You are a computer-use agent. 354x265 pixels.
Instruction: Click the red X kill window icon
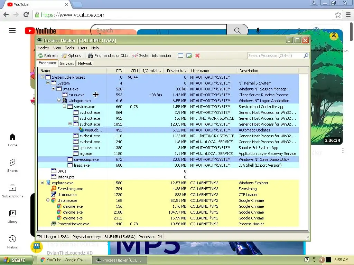pos(197,56)
